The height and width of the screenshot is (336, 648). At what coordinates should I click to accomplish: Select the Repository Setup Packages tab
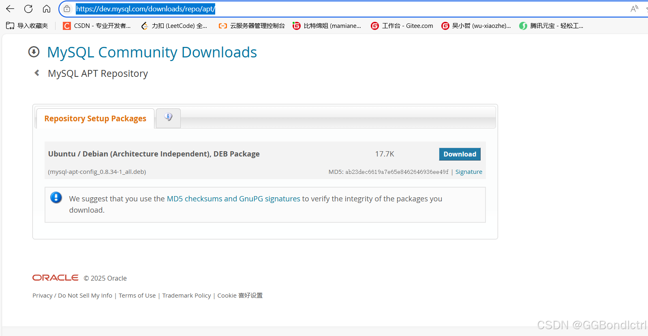95,118
